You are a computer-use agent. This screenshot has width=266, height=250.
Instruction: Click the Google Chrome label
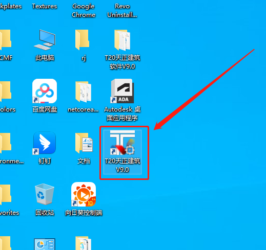(x=84, y=10)
